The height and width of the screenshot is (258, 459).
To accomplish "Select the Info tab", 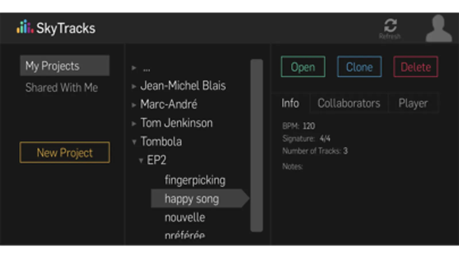I will click(290, 103).
